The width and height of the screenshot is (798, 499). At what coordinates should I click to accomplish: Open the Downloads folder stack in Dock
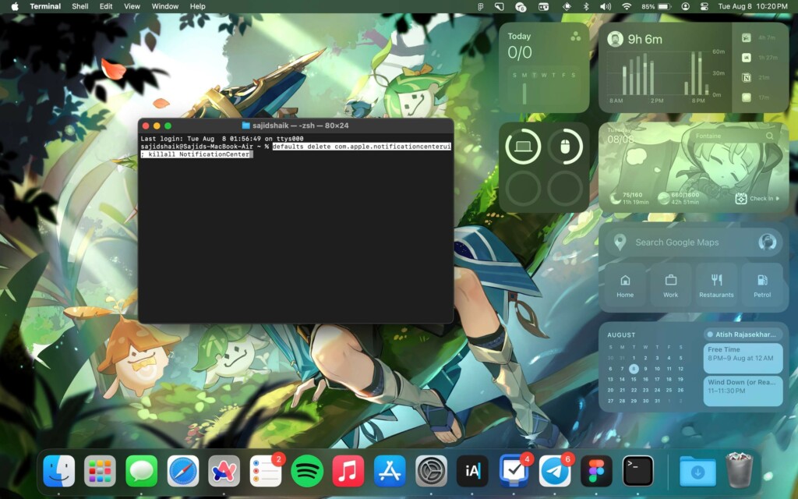(697, 471)
